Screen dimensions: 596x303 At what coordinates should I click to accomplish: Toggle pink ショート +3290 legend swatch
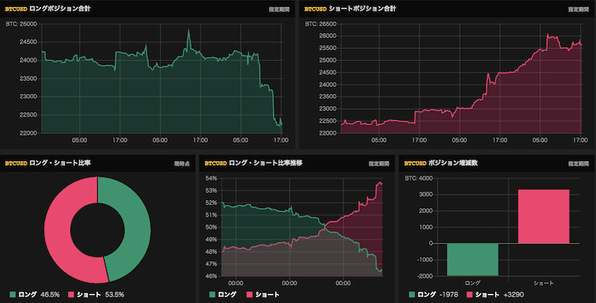pos(469,295)
